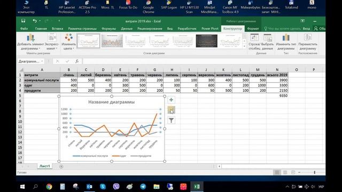The height and width of the screenshot is (192, 342).
Task: Open Outlook from the taskbar
Action: (89, 187)
